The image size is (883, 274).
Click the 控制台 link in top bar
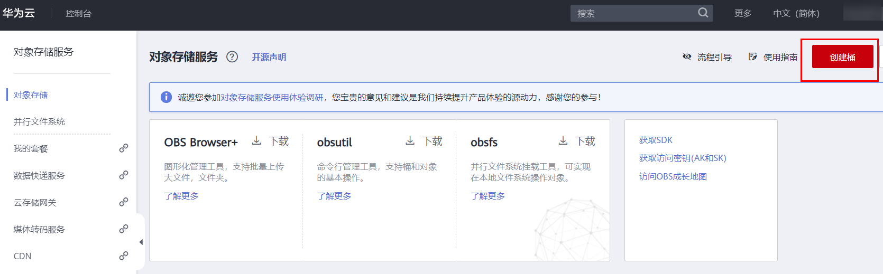pyautogui.click(x=78, y=13)
